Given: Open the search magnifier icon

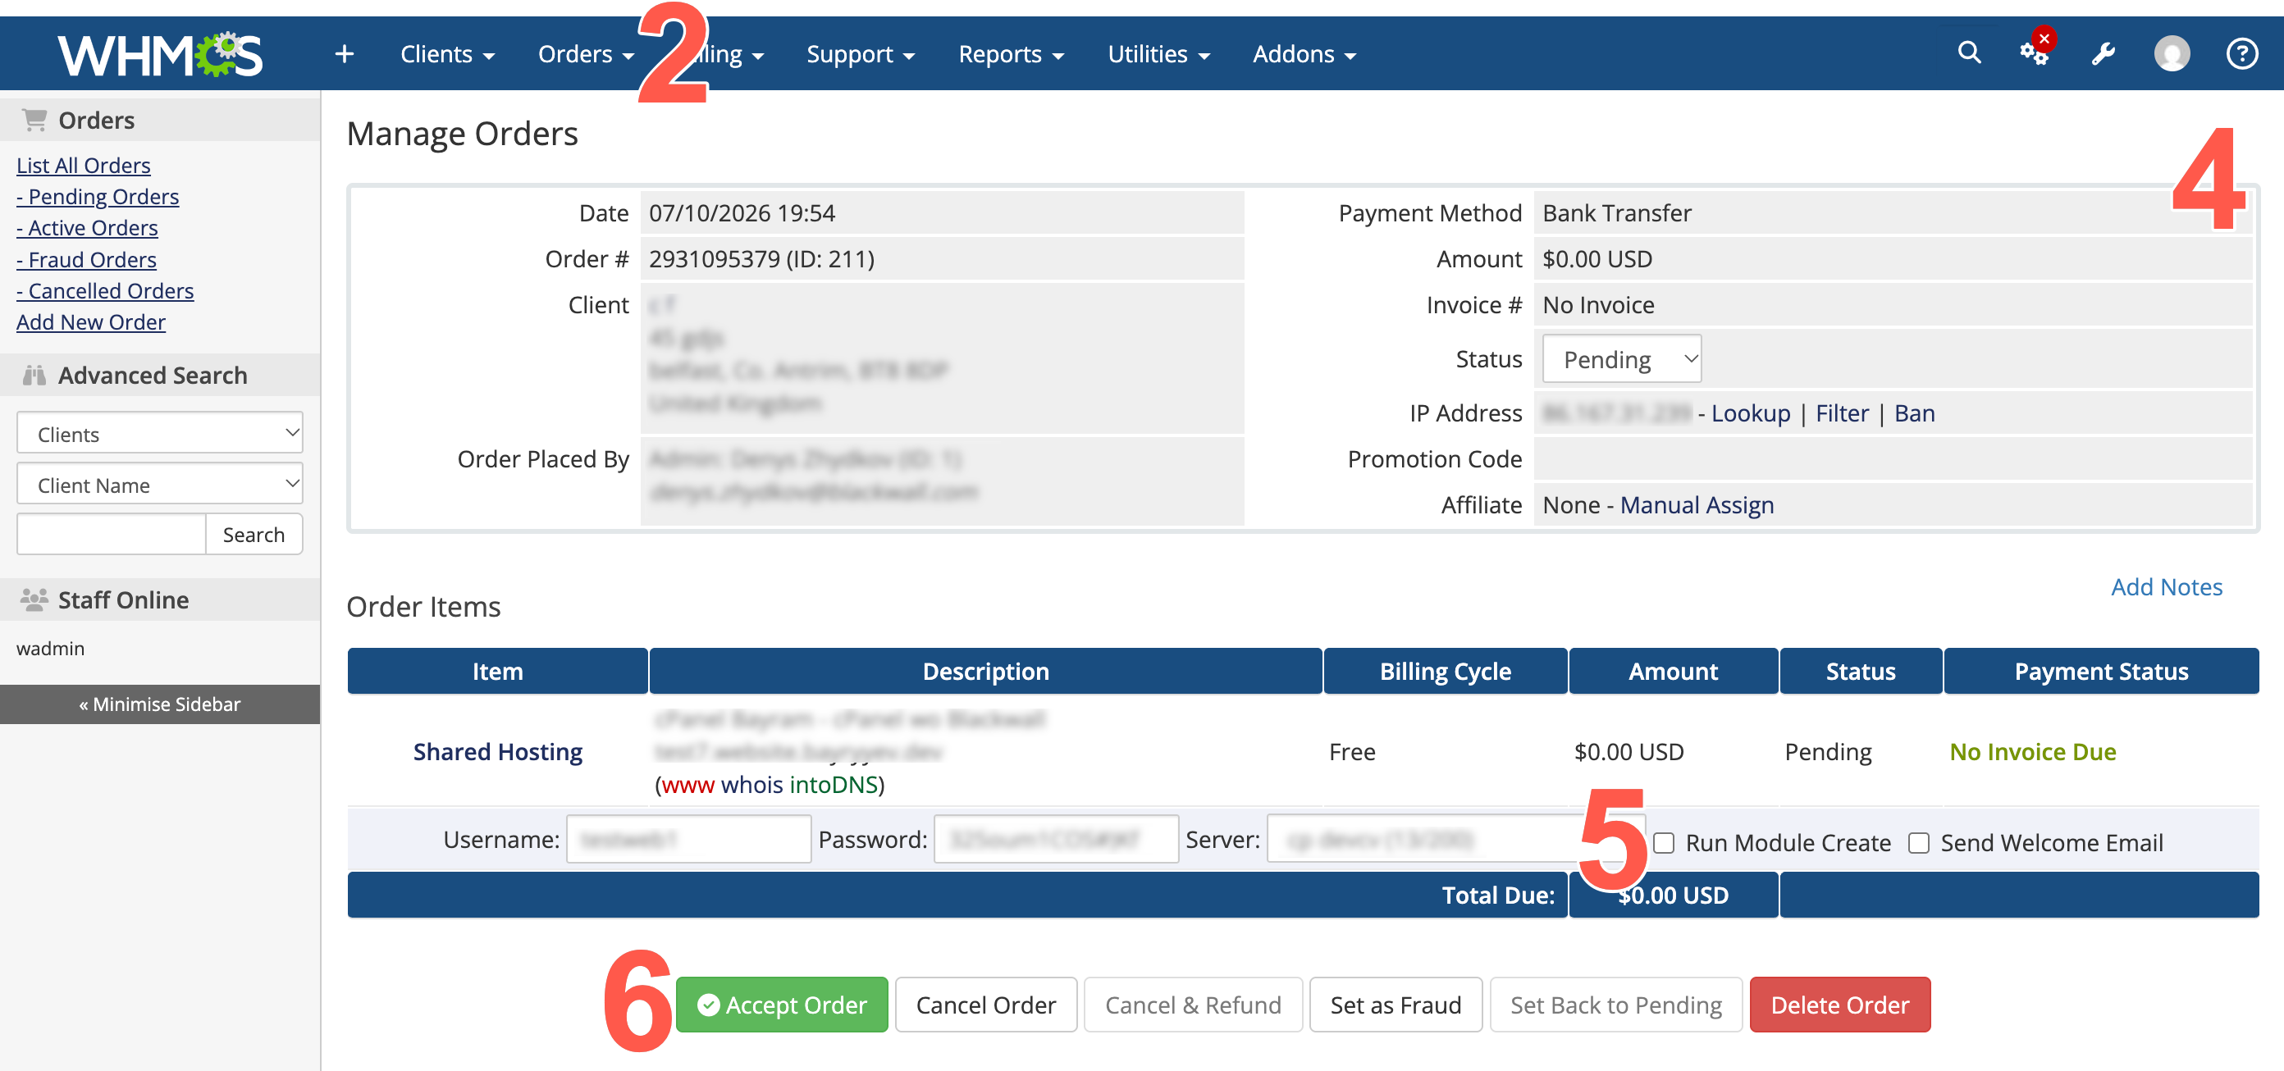Looking at the screenshot, I should (1969, 52).
